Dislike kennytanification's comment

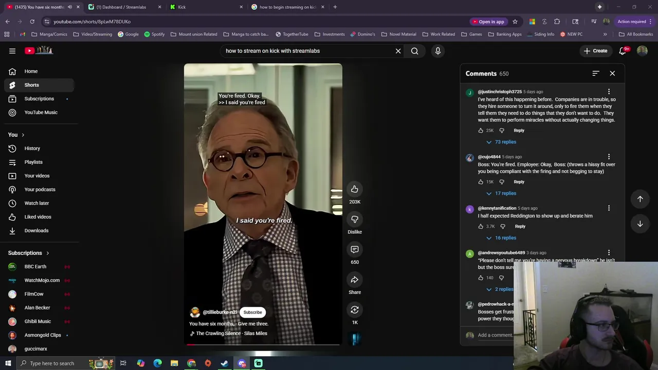503,227
